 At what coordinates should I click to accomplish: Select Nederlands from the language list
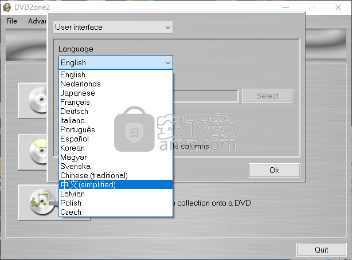coord(116,84)
